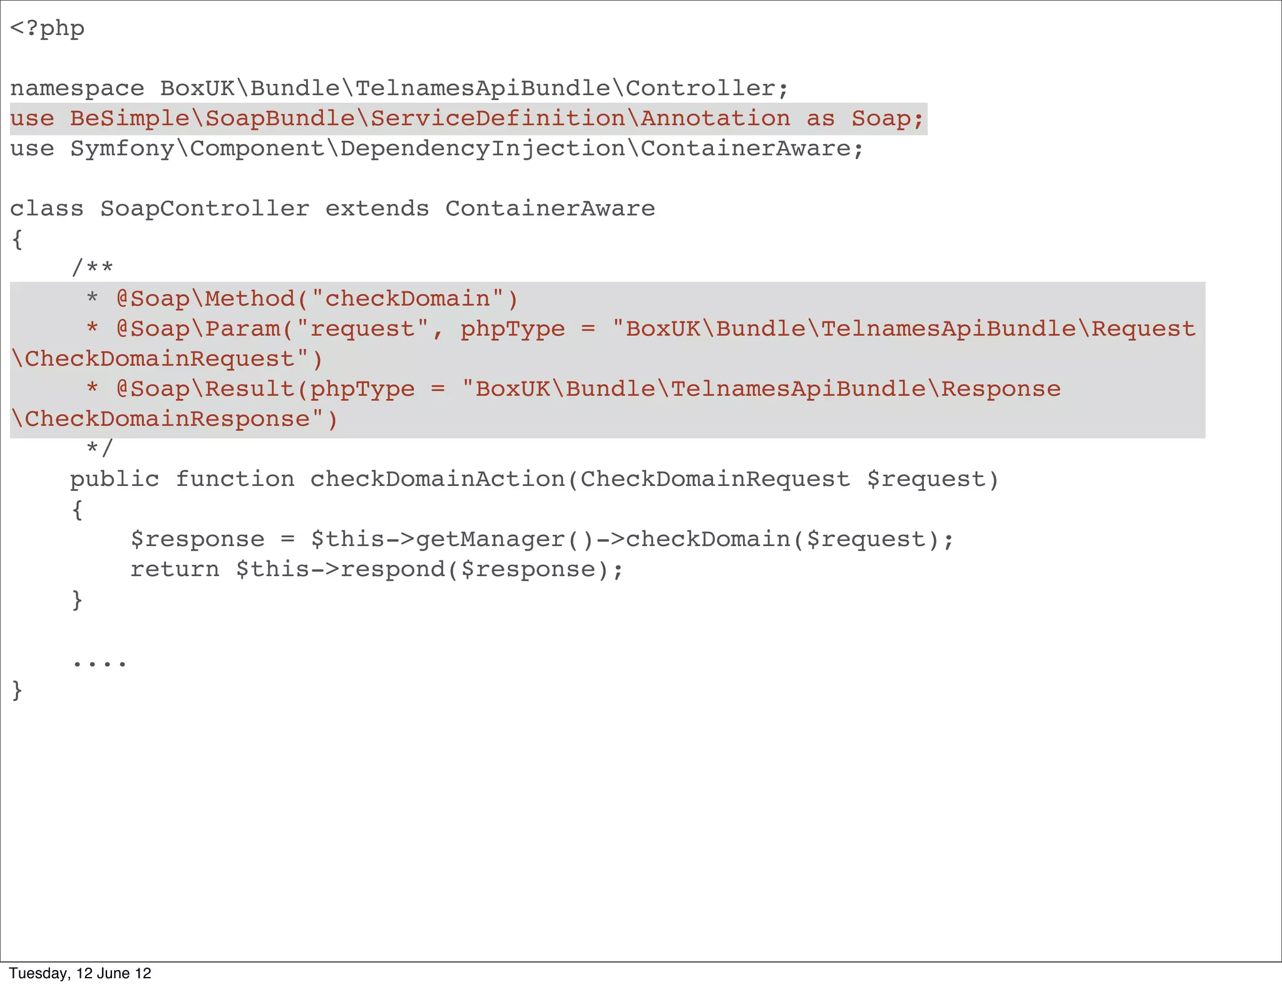
Task: Click the $response = getManager assignment line
Action: coord(541,539)
